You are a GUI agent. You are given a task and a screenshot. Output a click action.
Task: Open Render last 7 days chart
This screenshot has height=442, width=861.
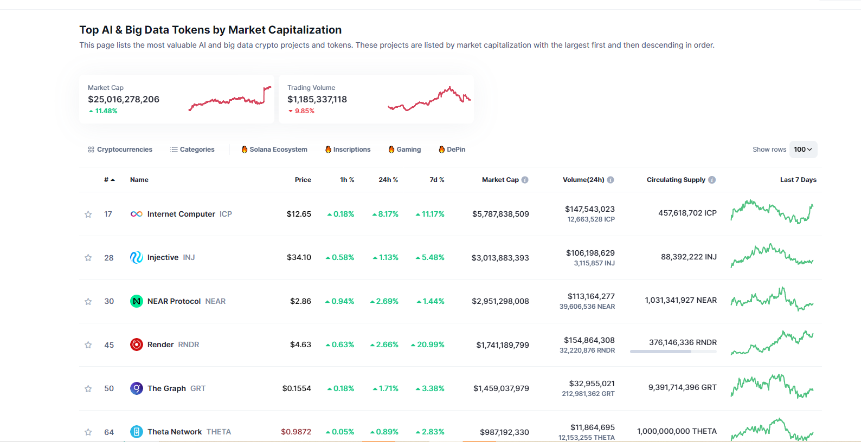772,342
